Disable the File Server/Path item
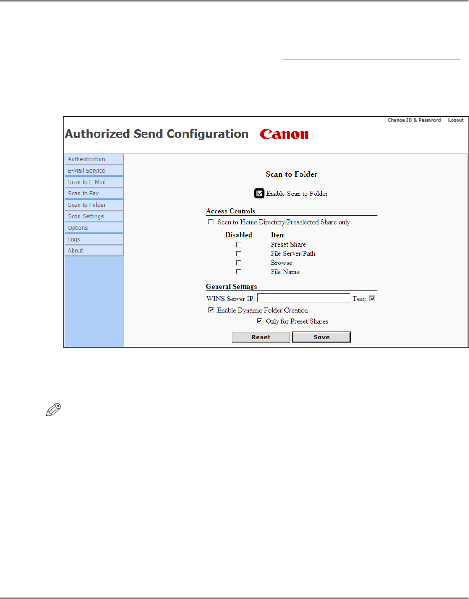 pos(238,253)
